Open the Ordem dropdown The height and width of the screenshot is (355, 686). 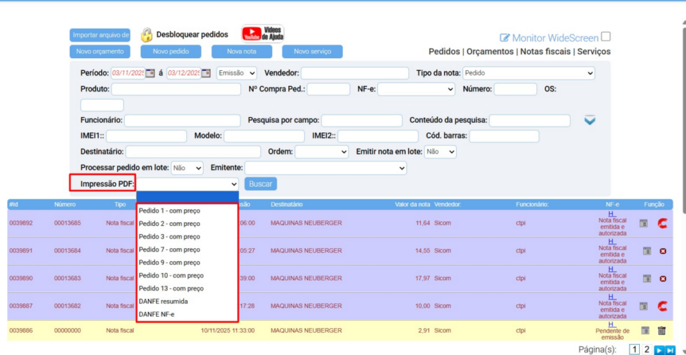click(x=322, y=152)
